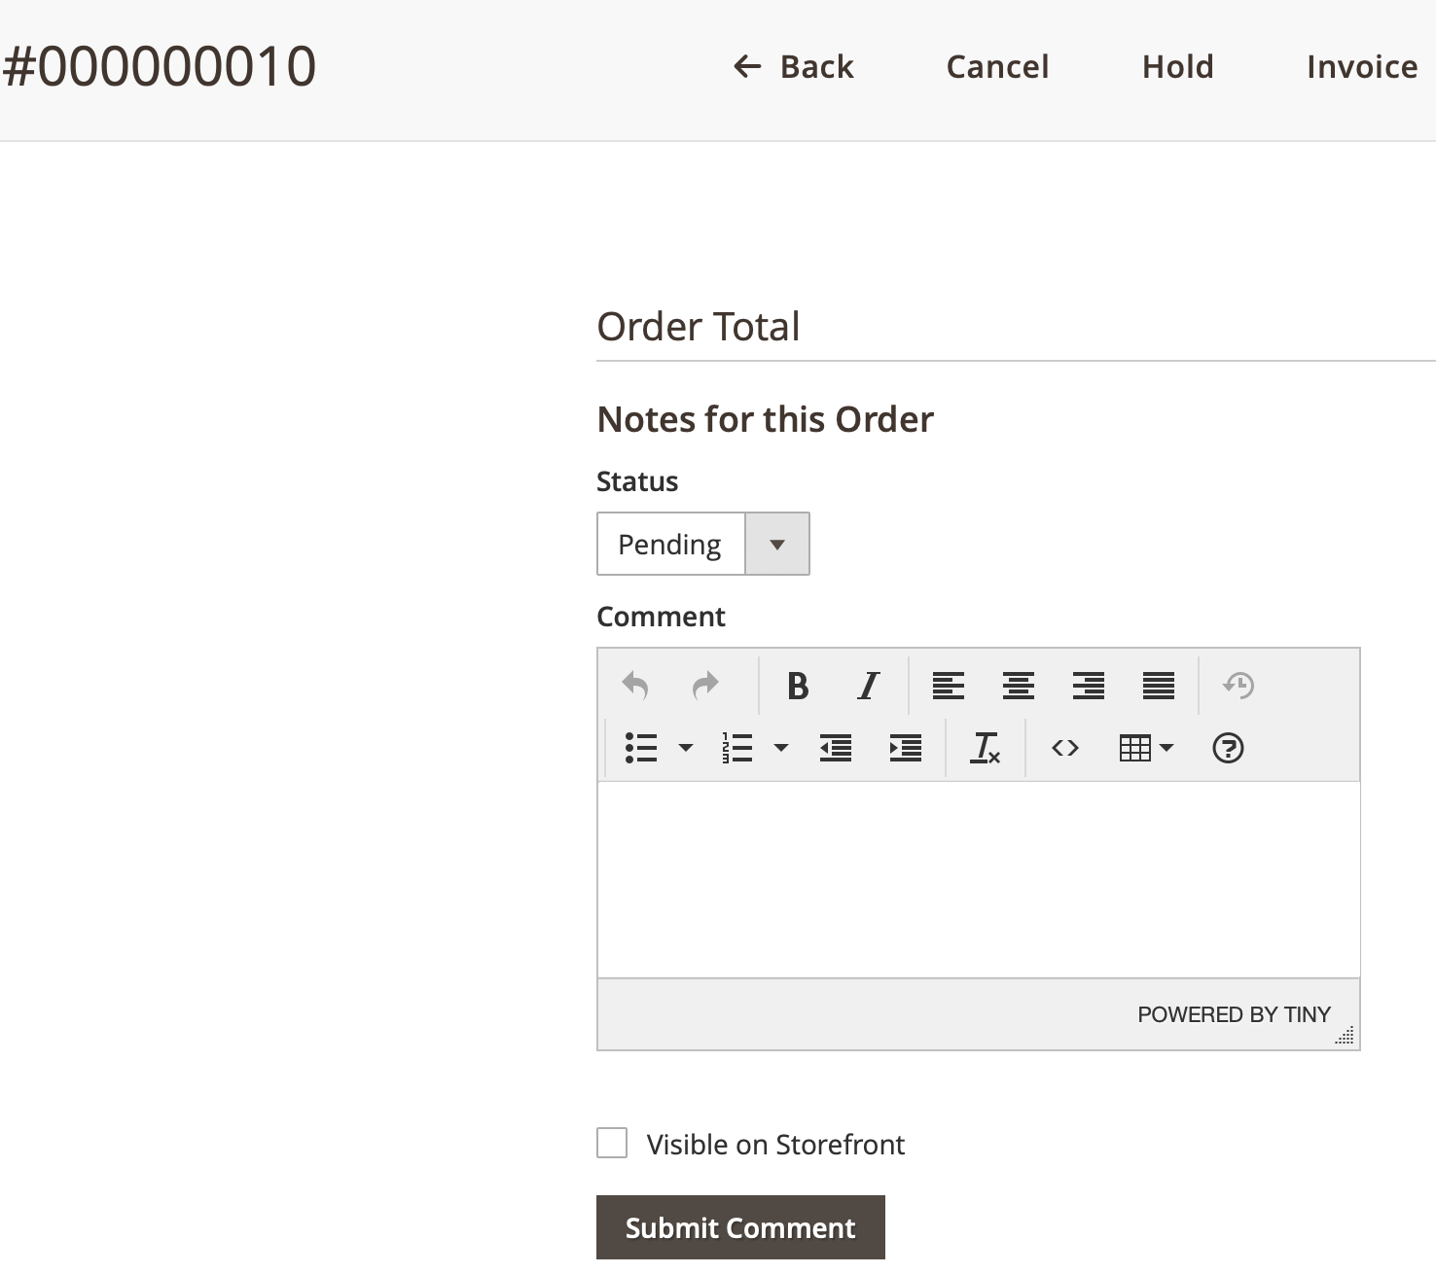Open the Status dropdown showing Pending
1436x1274 pixels.
(702, 544)
